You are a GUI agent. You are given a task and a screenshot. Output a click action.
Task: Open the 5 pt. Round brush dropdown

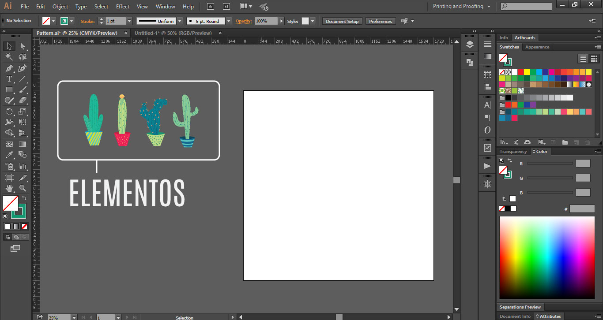[228, 21]
